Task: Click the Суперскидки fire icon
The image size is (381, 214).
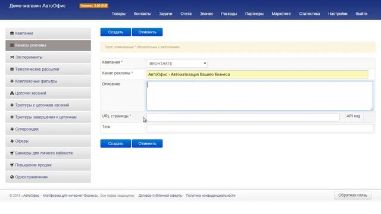Action: tap(12, 129)
